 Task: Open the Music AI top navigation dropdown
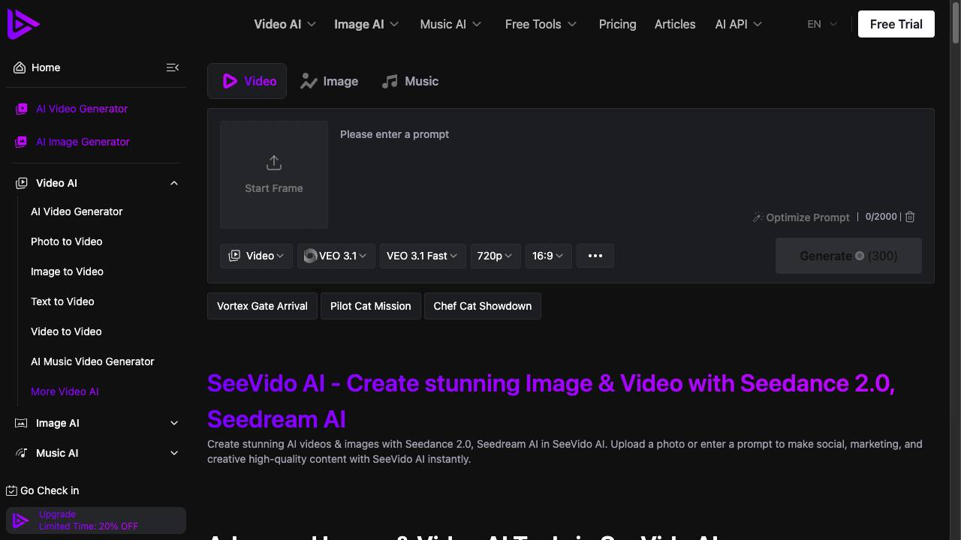point(450,24)
